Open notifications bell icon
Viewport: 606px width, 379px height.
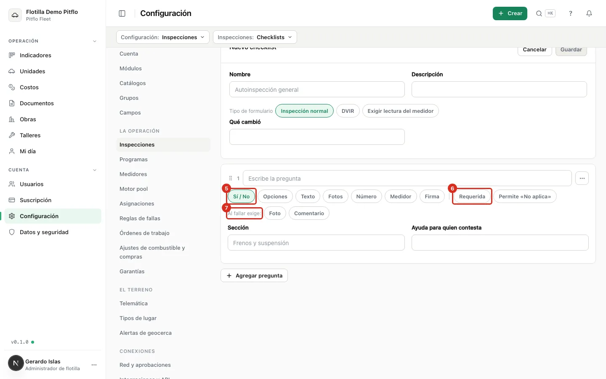tap(589, 13)
